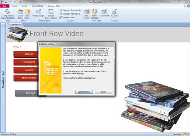Click the Today is date field

[31, 47]
